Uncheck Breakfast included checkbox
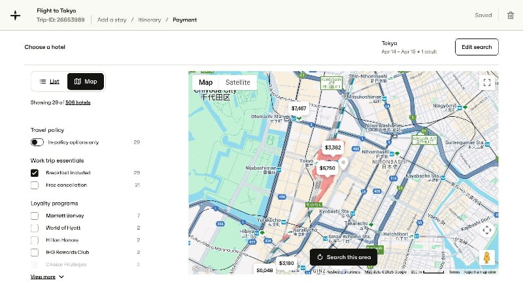 (x=35, y=173)
